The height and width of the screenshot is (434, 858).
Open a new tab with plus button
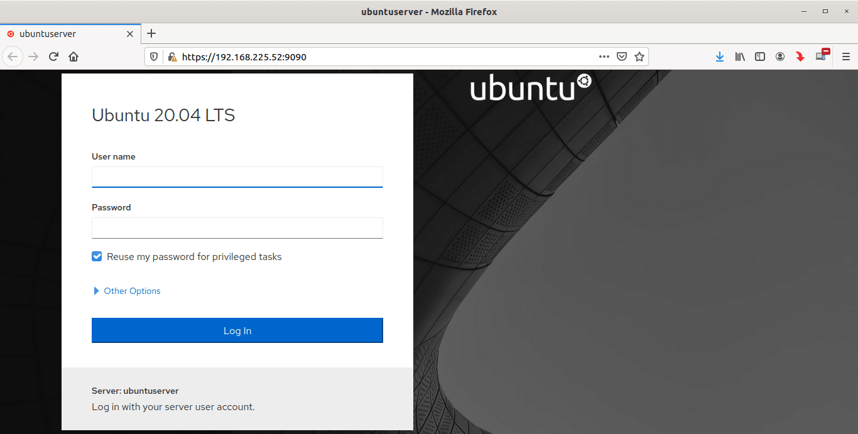[151, 34]
